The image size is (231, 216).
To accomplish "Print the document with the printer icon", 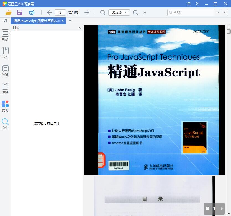I will point(32,12).
